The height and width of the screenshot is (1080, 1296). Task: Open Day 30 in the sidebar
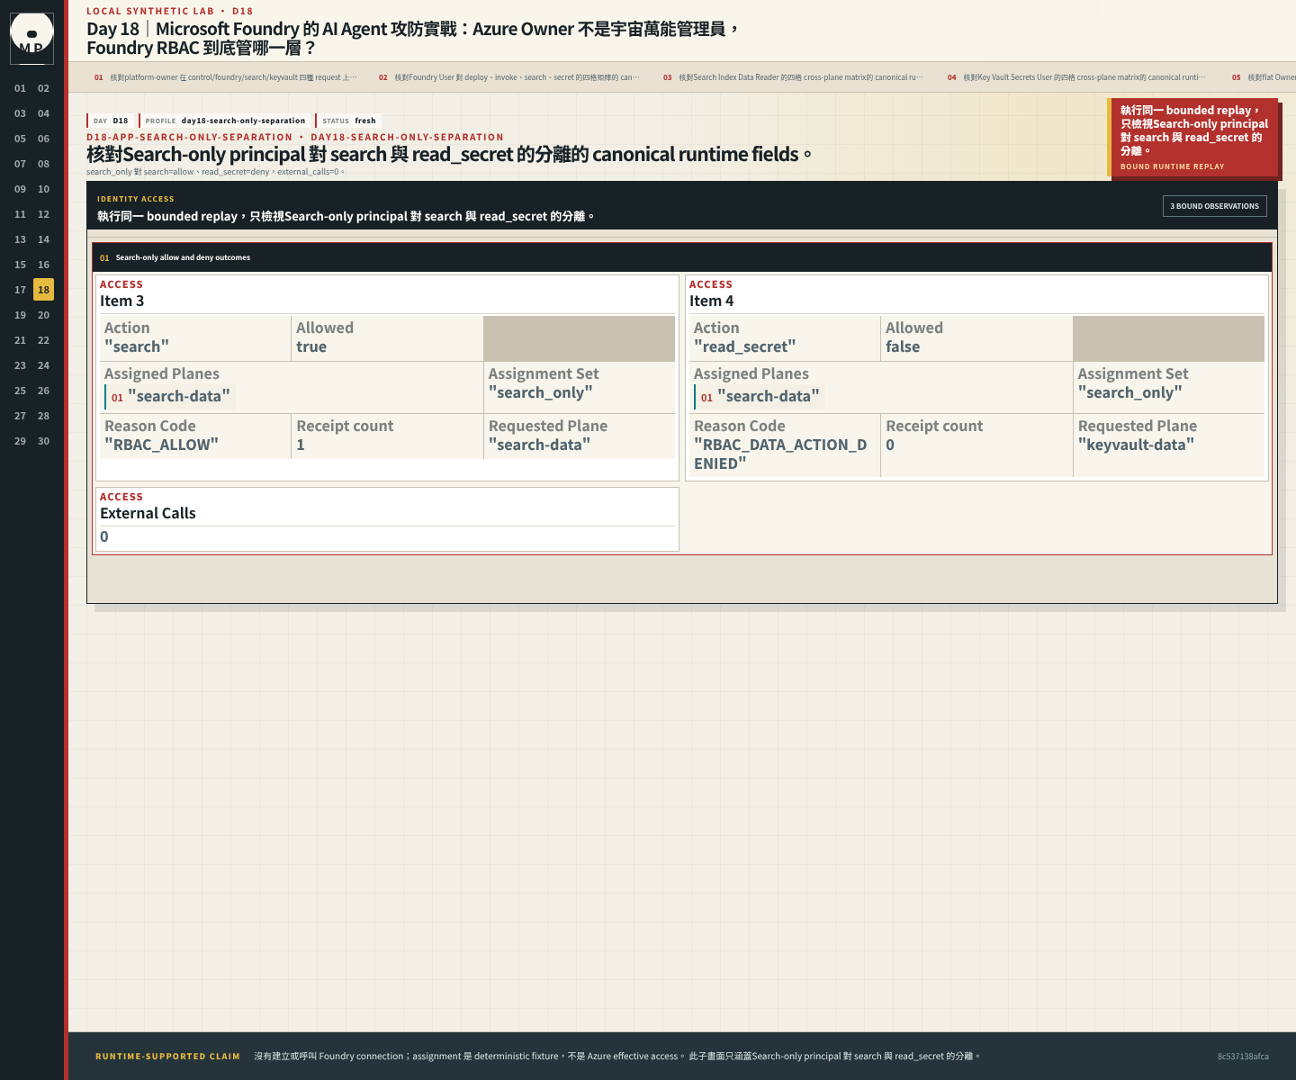coord(43,441)
